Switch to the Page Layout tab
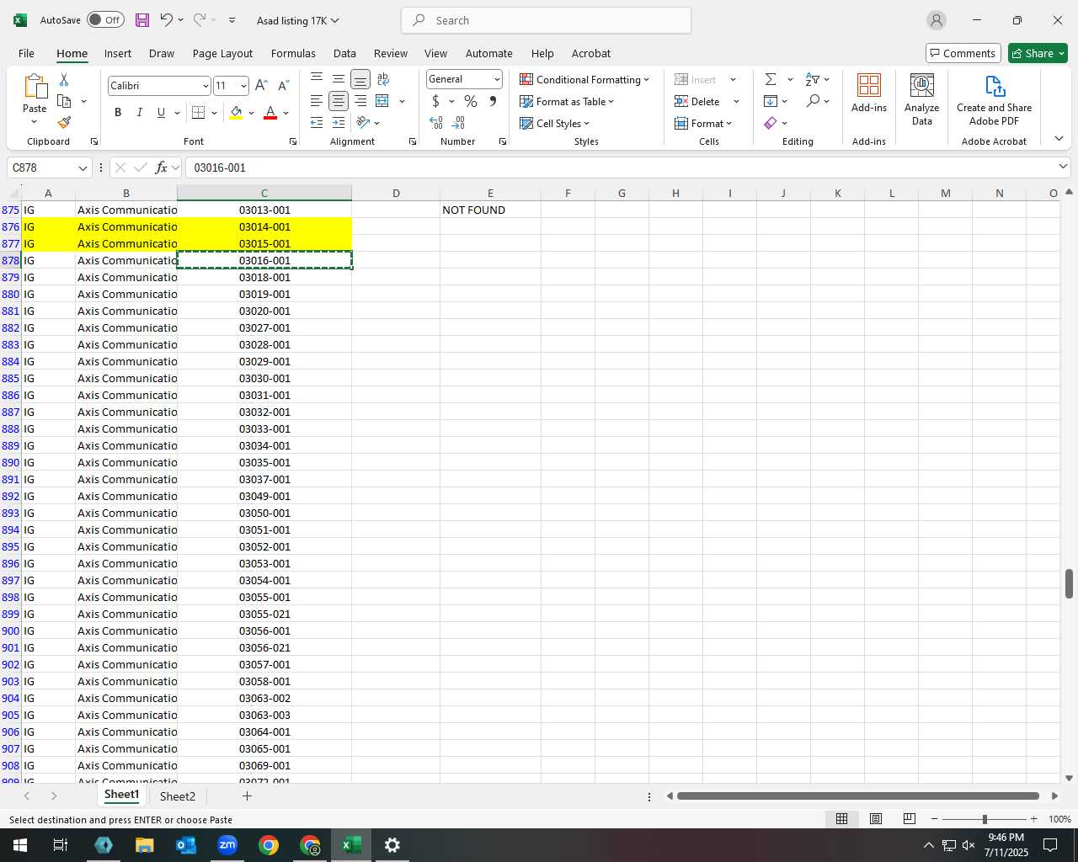The height and width of the screenshot is (862, 1078). point(222,53)
